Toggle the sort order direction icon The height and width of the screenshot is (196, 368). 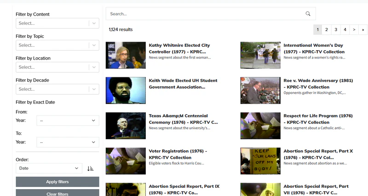pyautogui.click(x=90, y=169)
